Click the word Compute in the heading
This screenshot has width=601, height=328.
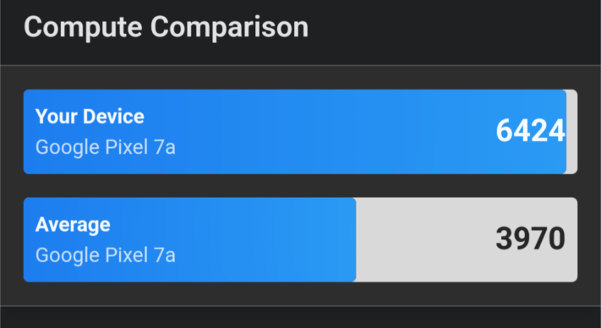coord(83,28)
